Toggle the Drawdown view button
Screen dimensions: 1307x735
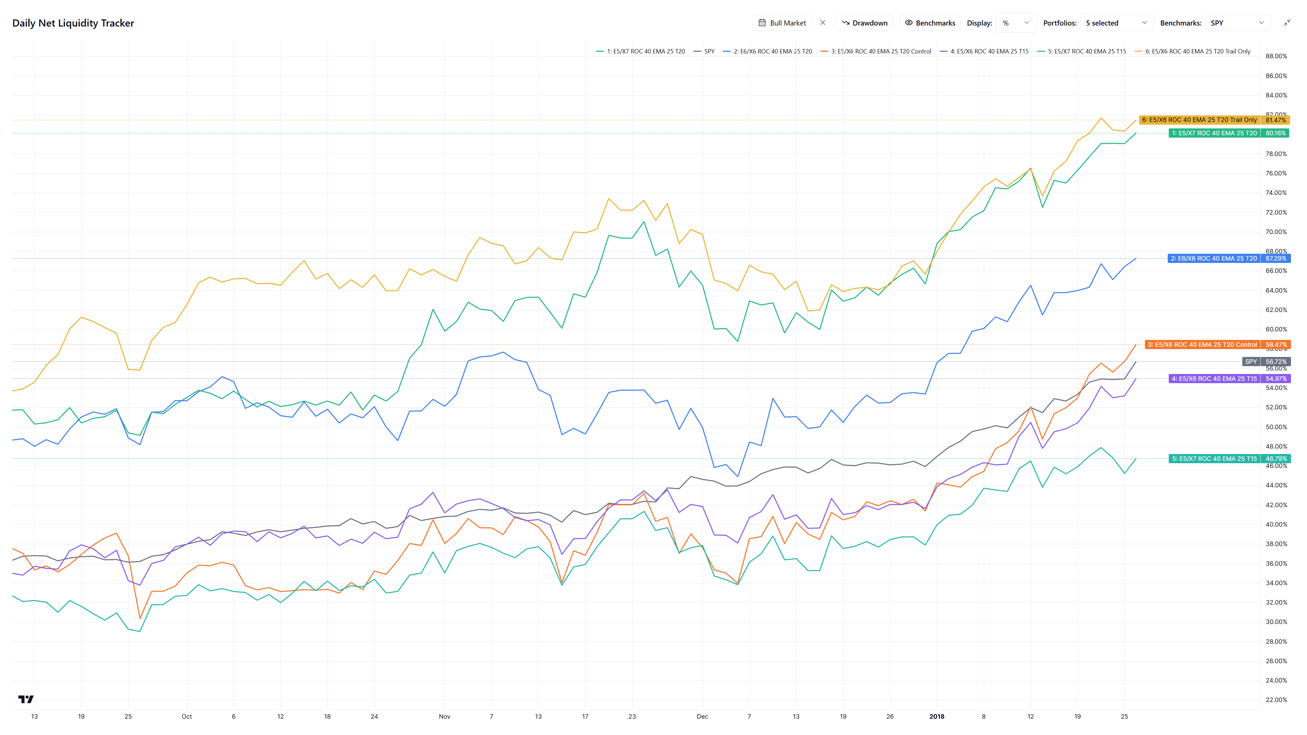(x=865, y=23)
